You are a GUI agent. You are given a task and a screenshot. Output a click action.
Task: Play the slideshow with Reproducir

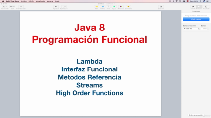point(56,7)
